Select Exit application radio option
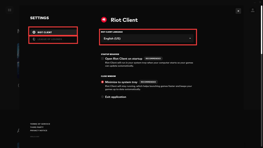This screenshot has width=263, height=148. 102,97
